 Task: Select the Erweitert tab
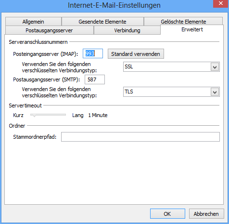192,29
